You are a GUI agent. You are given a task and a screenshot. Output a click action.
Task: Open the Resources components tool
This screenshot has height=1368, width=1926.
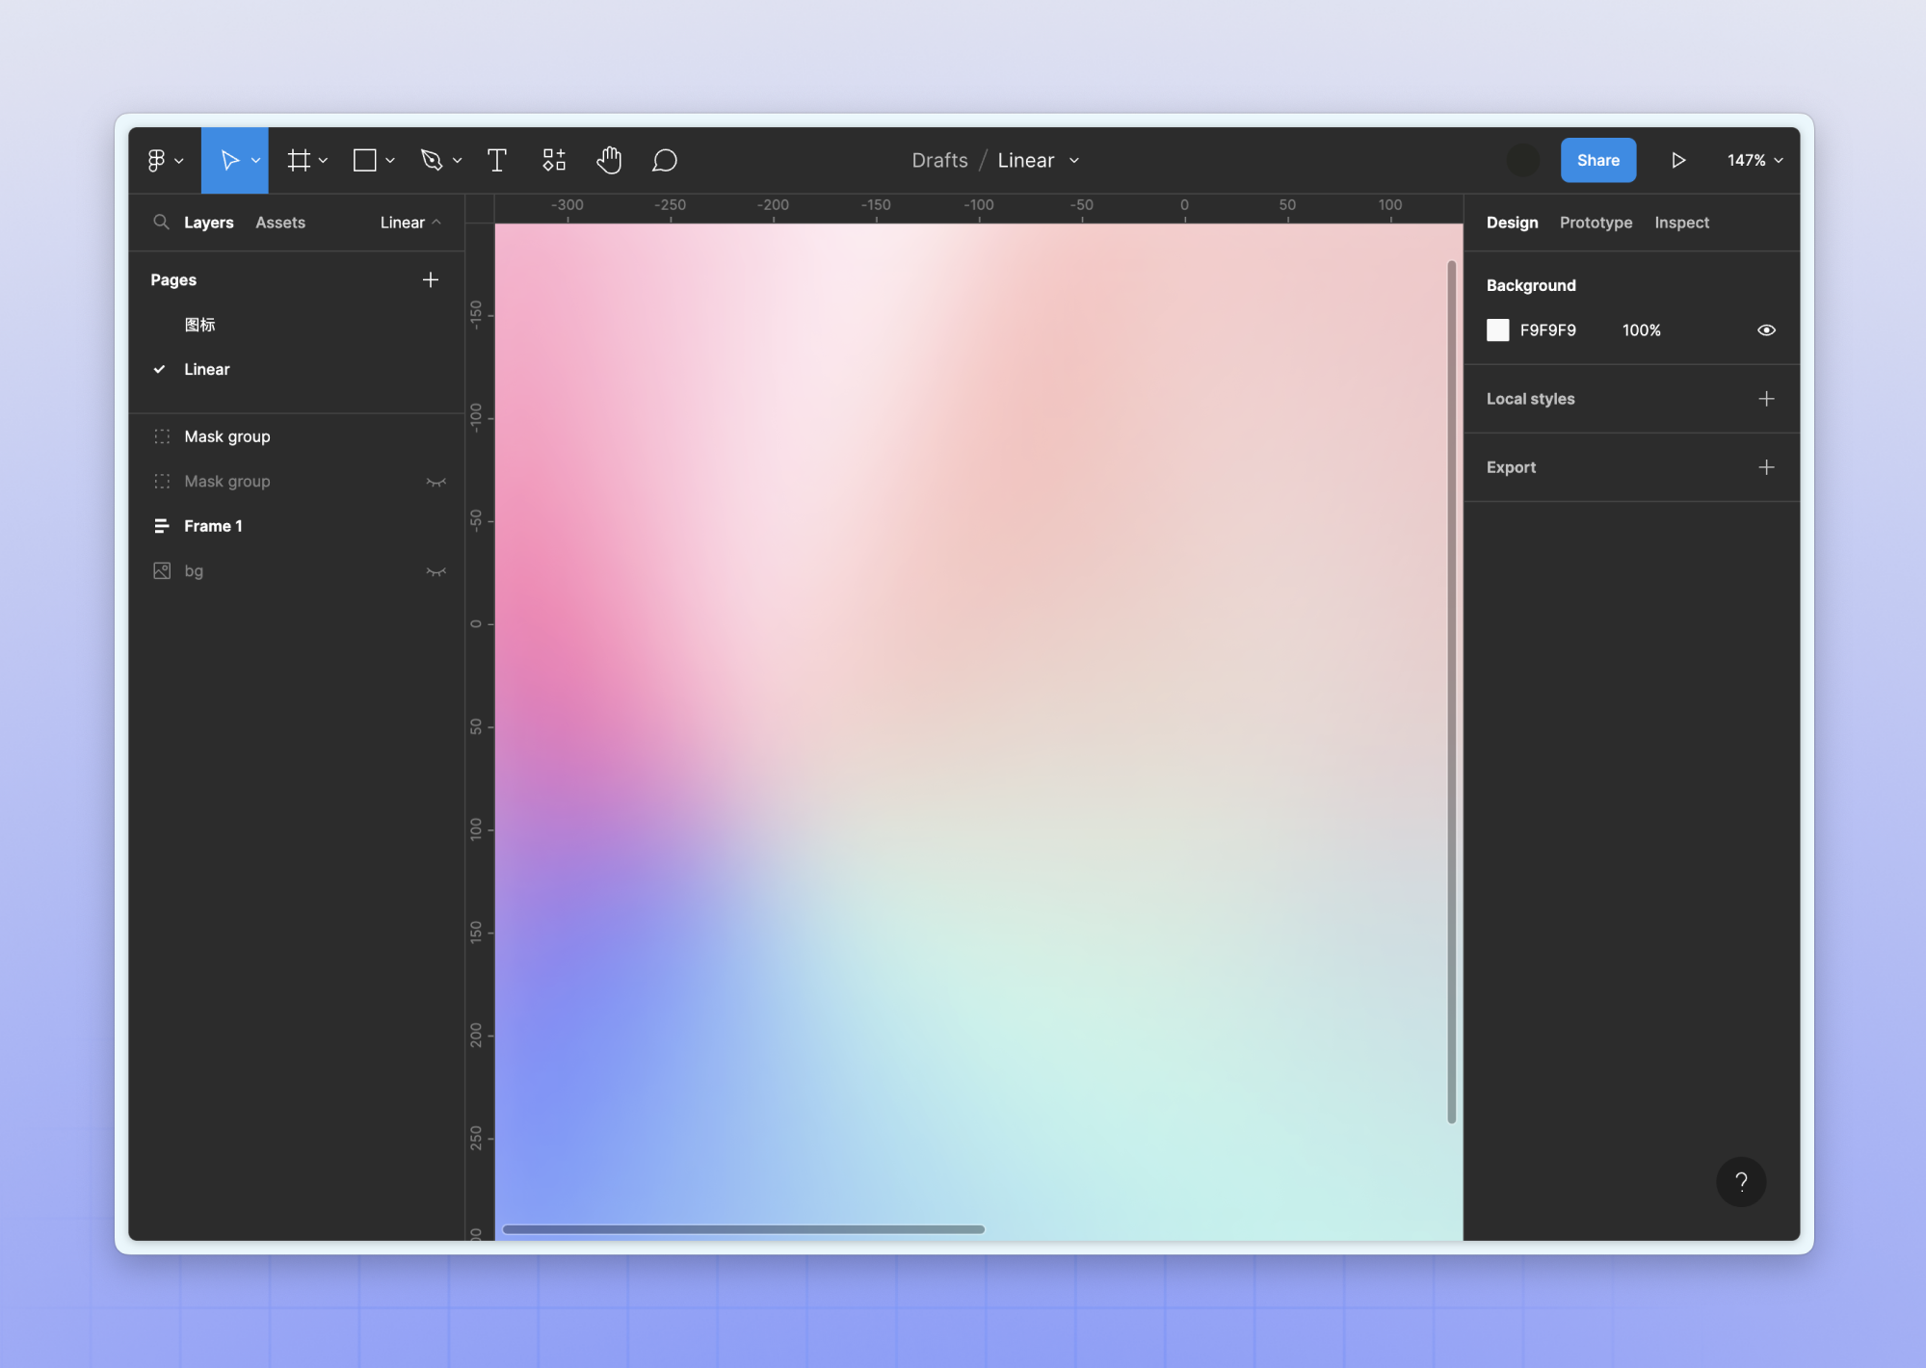pos(554,160)
